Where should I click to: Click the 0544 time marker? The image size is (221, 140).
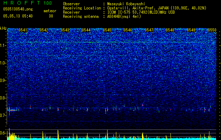click(x=86, y=30)
